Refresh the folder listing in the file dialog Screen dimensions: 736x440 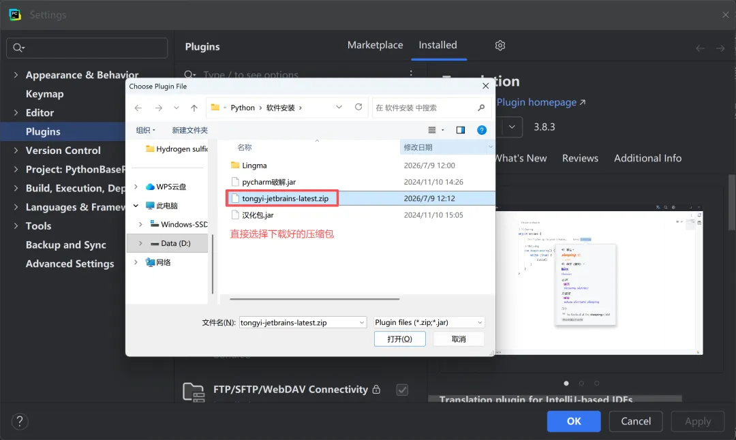click(x=358, y=107)
